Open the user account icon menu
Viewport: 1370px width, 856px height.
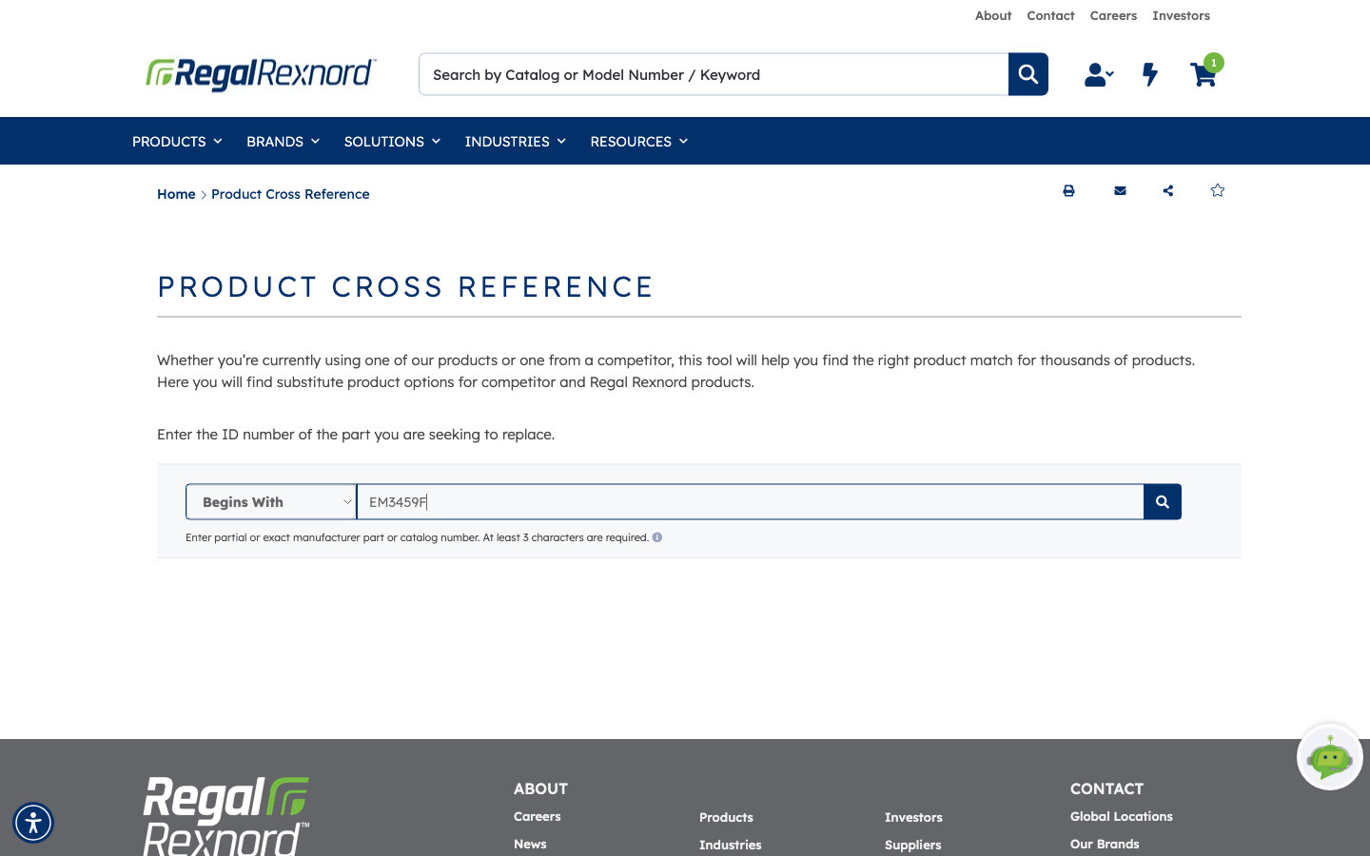tap(1099, 74)
